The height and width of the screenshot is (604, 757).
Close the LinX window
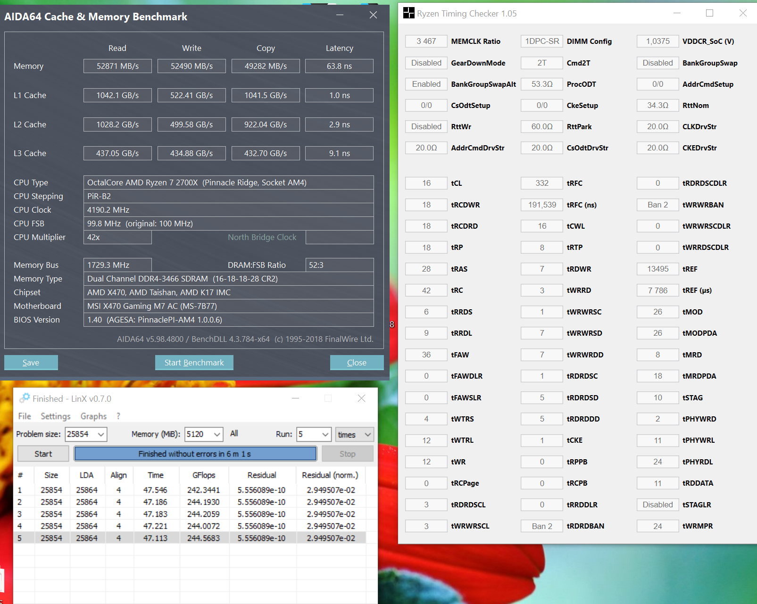click(361, 398)
